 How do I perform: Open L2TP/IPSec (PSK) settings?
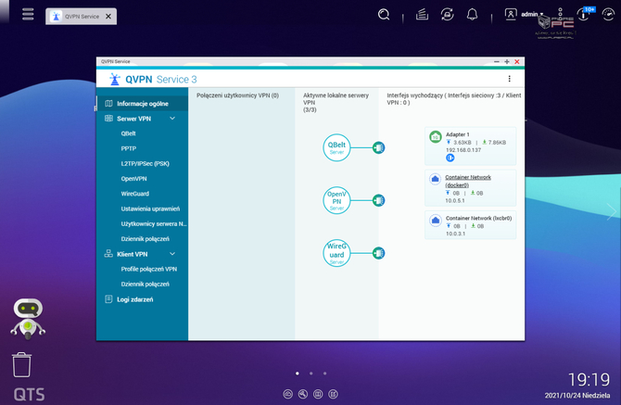coord(145,163)
